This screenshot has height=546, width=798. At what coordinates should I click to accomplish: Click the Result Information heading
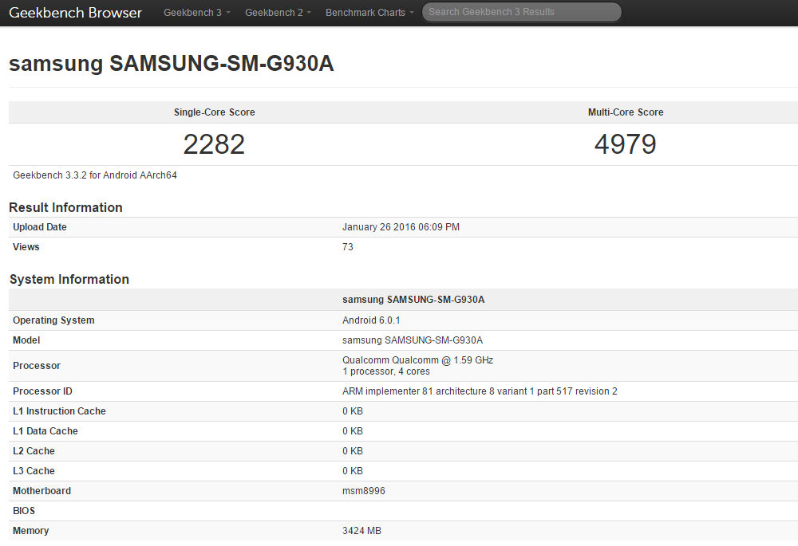[65, 207]
